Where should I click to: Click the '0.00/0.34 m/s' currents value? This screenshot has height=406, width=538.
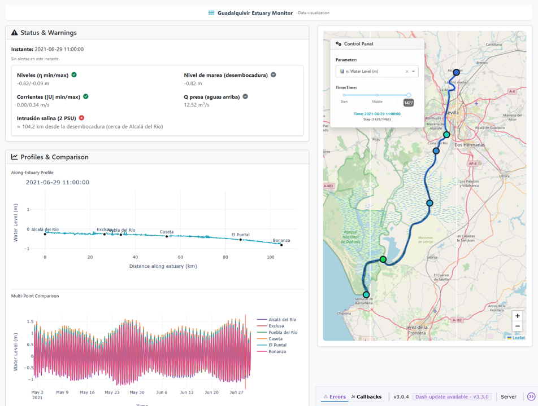pos(33,105)
